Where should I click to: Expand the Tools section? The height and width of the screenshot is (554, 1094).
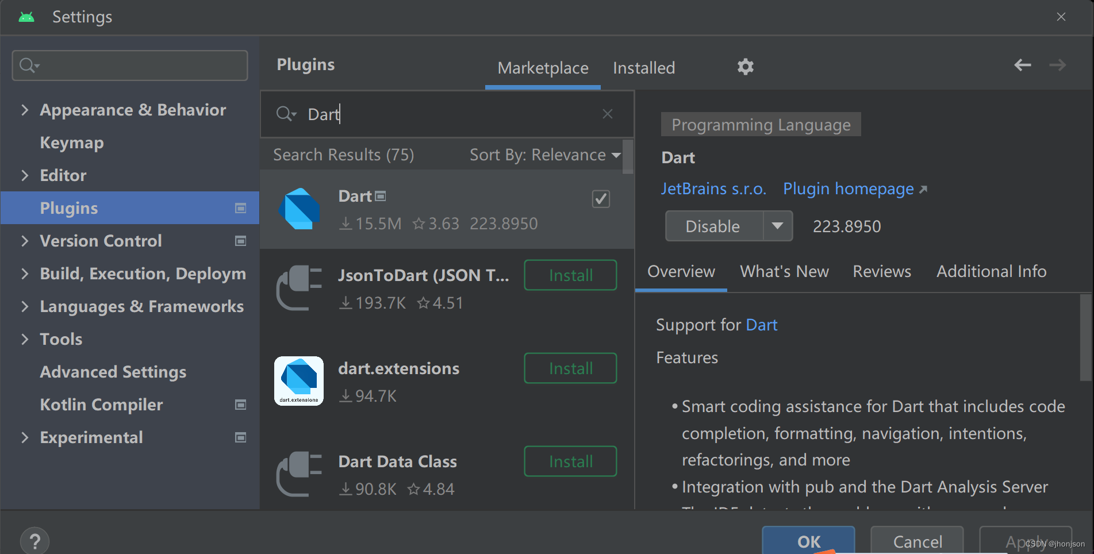click(24, 339)
